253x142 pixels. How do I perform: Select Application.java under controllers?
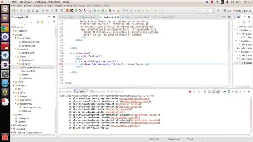coord(30,42)
